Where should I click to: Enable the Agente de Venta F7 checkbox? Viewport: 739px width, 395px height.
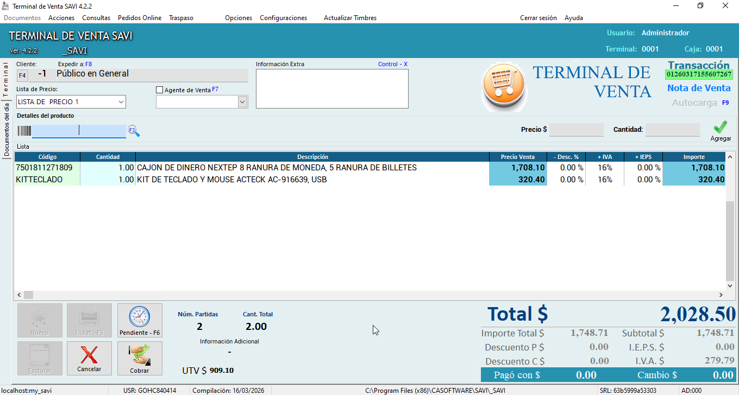pos(160,89)
